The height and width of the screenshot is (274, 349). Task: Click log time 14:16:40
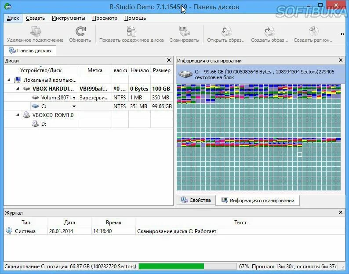(102, 231)
